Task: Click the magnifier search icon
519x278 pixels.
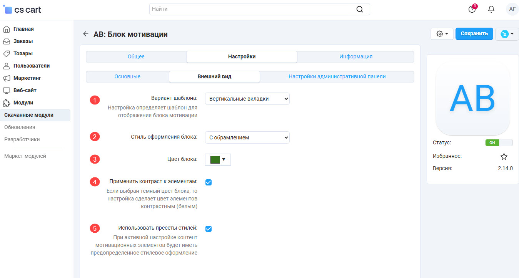Action: [359, 9]
